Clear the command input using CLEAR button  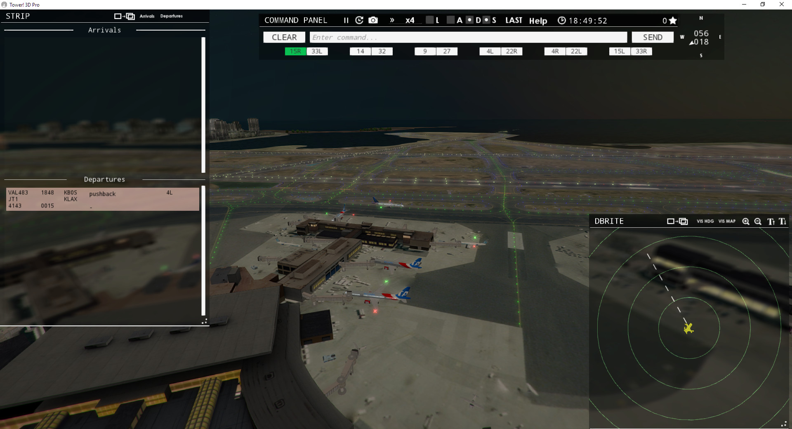pos(284,37)
